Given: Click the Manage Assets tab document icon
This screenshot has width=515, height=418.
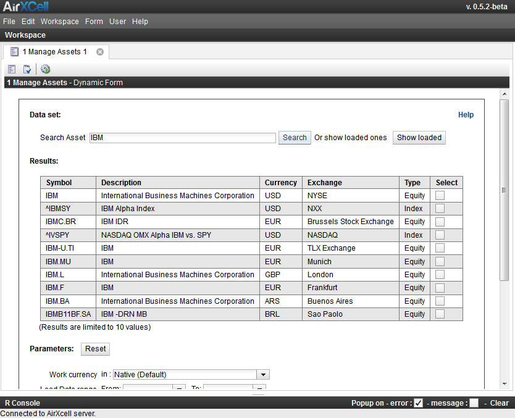Looking at the screenshot, I should [x=14, y=51].
